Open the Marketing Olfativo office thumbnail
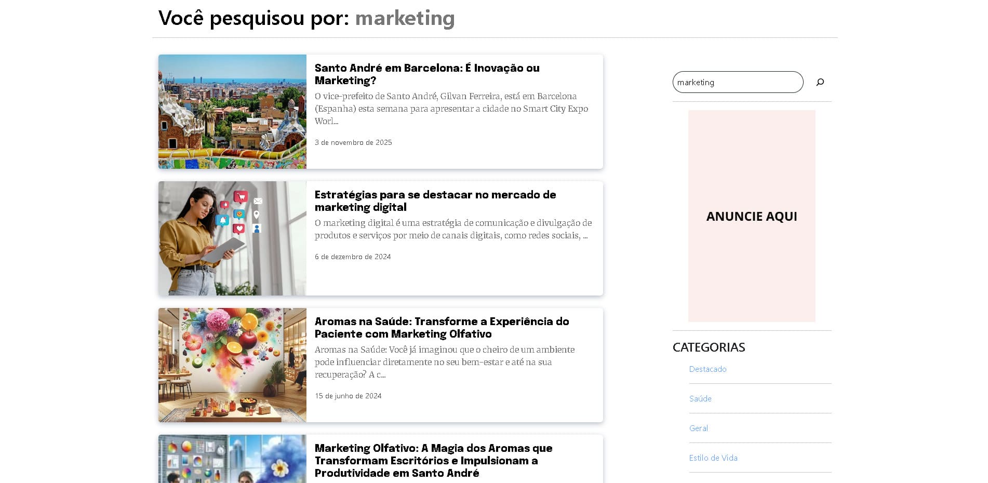 232,459
